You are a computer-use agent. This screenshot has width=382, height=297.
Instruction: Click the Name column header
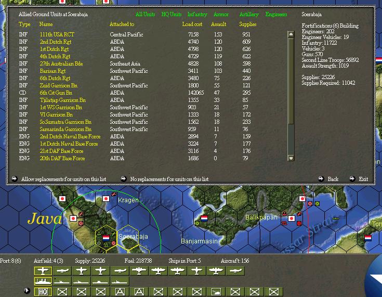point(46,24)
